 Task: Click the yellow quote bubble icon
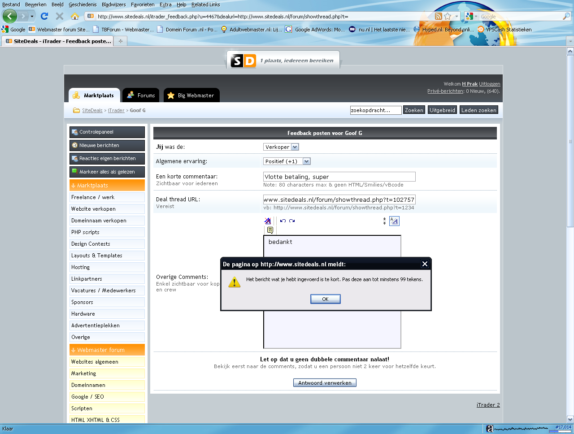[x=270, y=230]
